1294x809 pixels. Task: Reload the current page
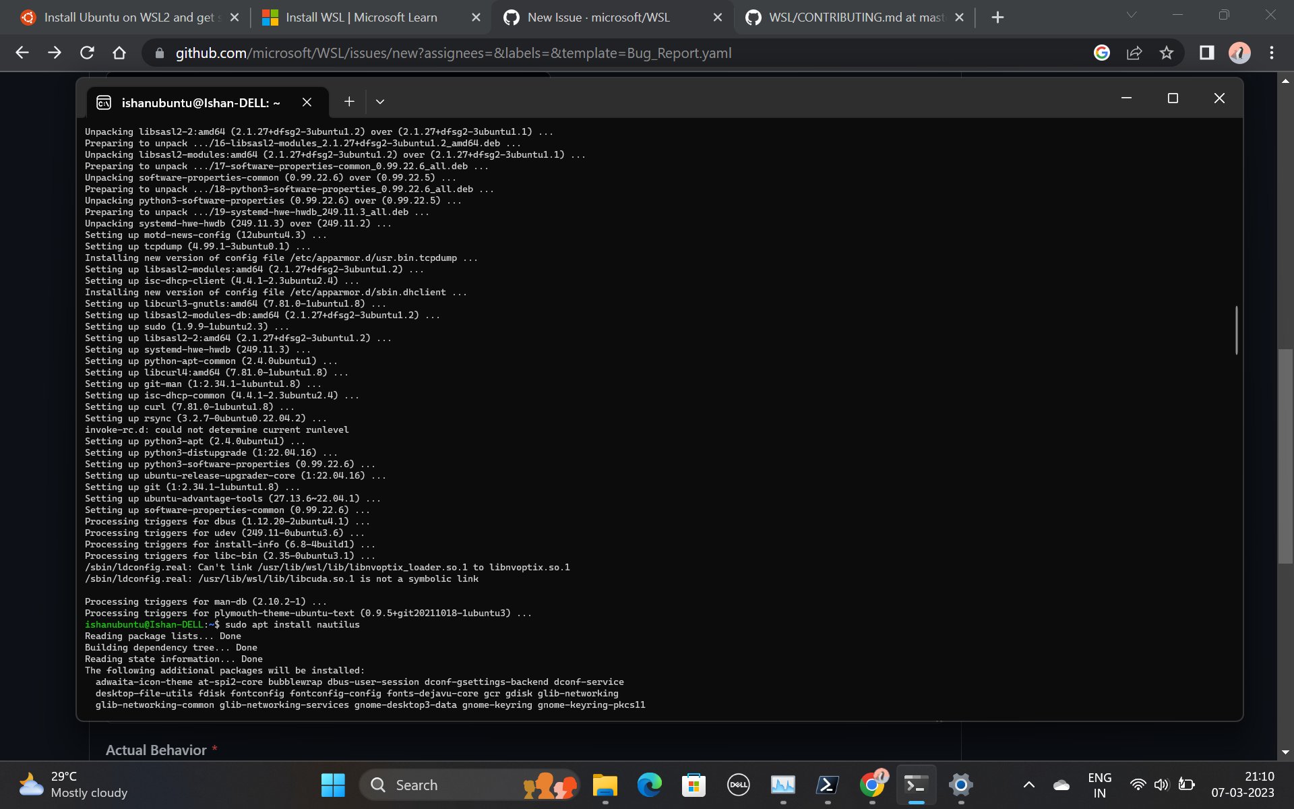(87, 53)
